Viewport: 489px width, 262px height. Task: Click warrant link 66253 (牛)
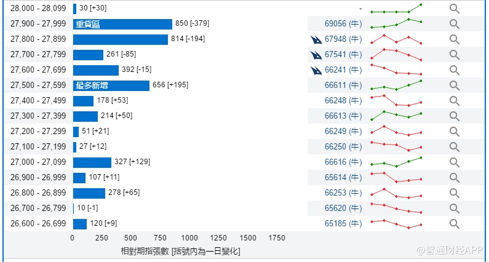(x=343, y=193)
